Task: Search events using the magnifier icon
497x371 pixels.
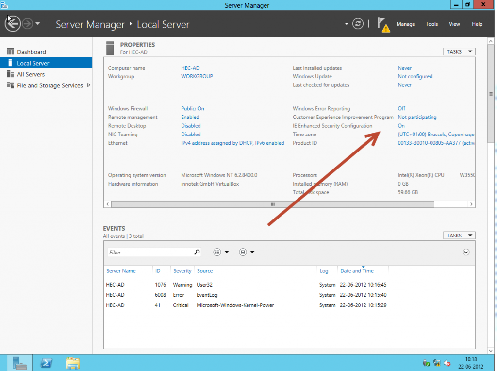Action: (197, 252)
